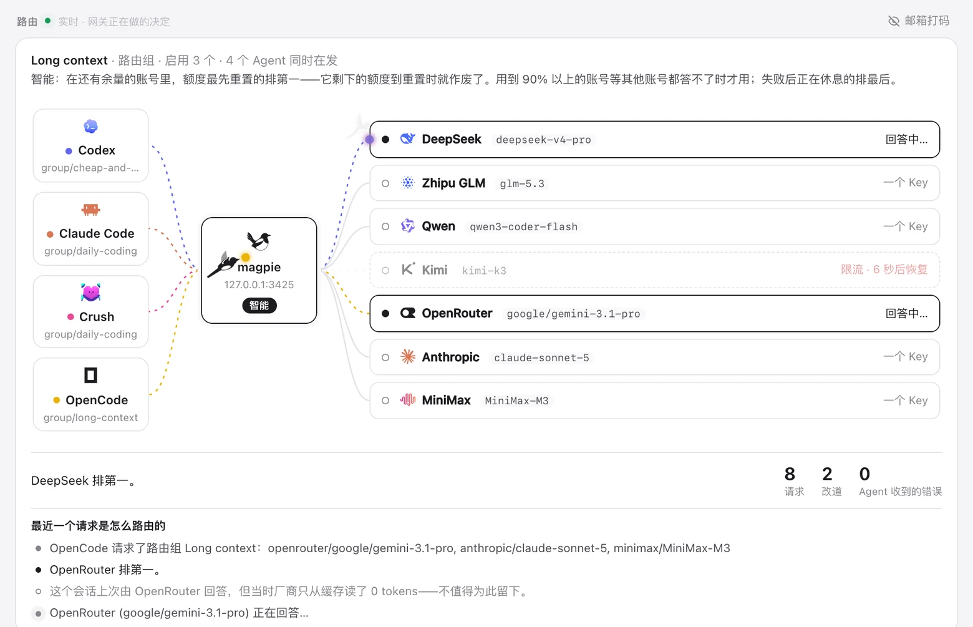This screenshot has width=973, height=627.
Task: Click the Claude Code agent icon
Action: 90,210
